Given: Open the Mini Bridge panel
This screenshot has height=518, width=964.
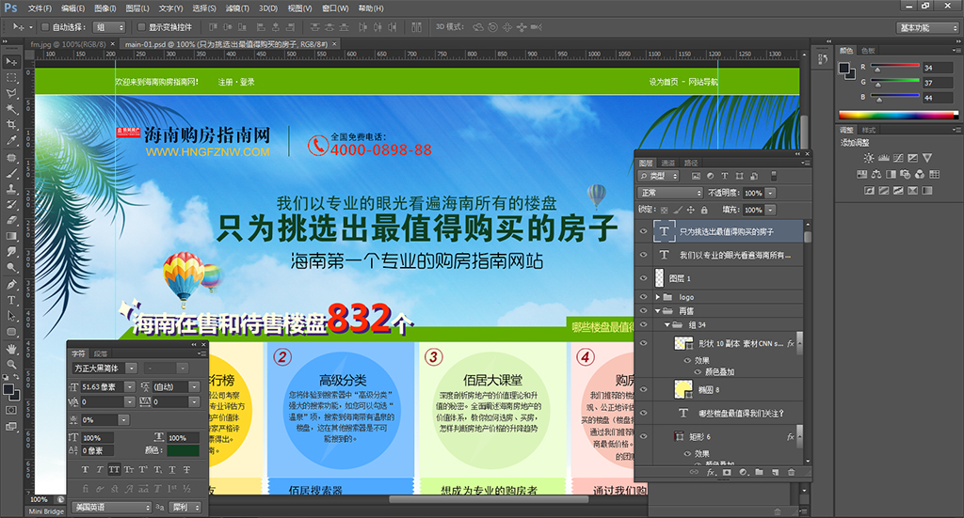Looking at the screenshot, I should [x=46, y=511].
